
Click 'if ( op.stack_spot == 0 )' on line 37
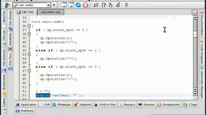click(x=62, y=30)
